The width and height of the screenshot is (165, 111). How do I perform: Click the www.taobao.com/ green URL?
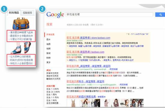click(x=74, y=55)
